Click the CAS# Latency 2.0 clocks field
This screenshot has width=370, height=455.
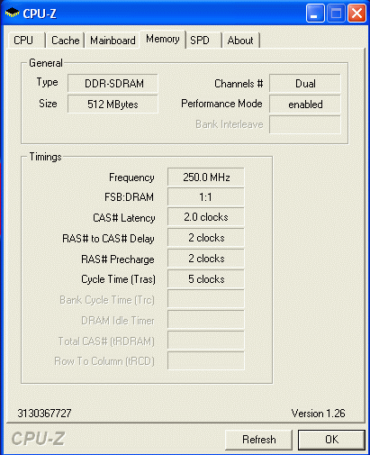(x=206, y=217)
